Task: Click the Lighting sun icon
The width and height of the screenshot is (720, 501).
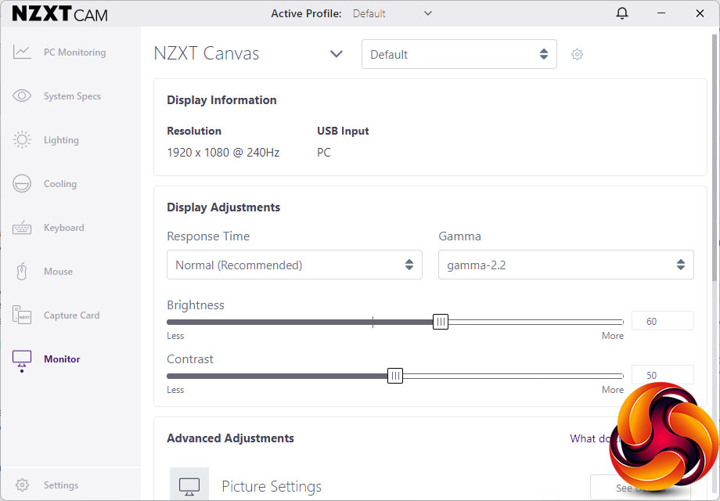Action: point(22,140)
